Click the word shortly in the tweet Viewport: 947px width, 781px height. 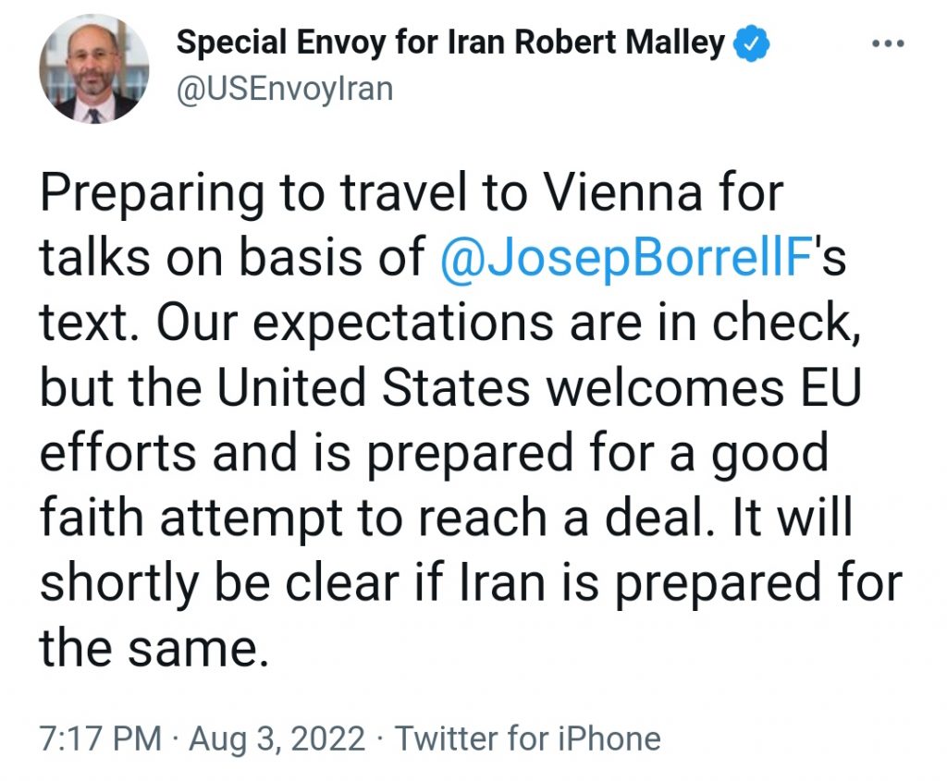point(119,585)
